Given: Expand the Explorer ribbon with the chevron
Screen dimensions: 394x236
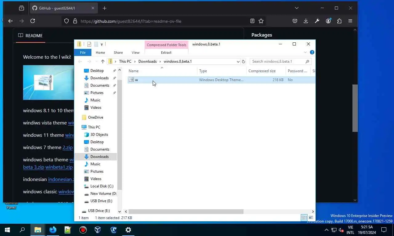Looking at the screenshot, I should pyautogui.click(x=305, y=53).
